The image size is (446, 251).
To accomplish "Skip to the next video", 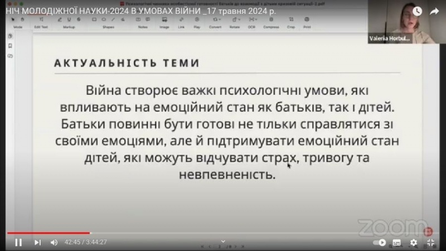I will tap(37, 242).
